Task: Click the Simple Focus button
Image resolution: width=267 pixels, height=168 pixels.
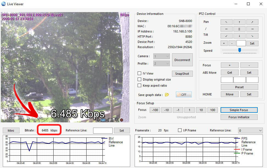Action: pyautogui.click(x=239, y=110)
